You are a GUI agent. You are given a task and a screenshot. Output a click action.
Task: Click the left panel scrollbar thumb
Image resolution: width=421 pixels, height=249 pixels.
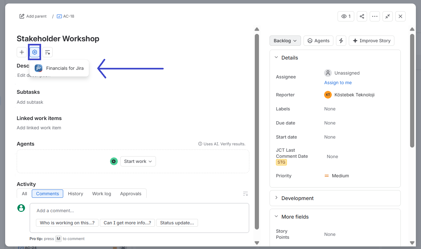[x=257, y=131]
